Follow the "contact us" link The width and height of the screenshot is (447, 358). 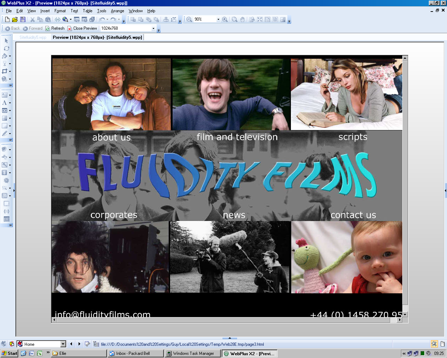(x=353, y=215)
